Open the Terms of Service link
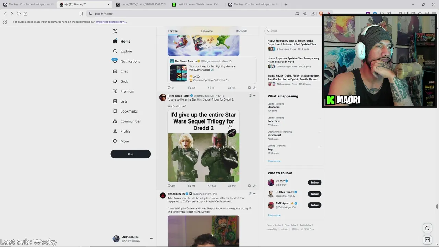This screenshot has width=439, height=247. [x=274, y=225]
